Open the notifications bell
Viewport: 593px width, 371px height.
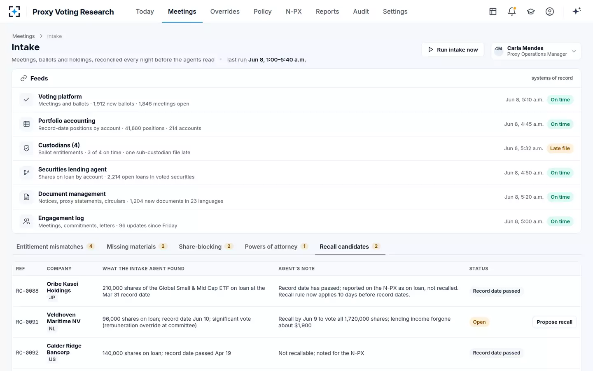point(512,12)
